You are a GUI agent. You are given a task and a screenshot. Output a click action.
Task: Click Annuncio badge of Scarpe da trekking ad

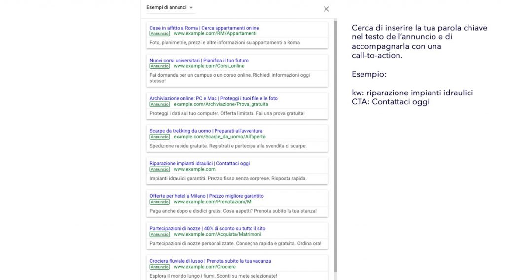(160, 137)
